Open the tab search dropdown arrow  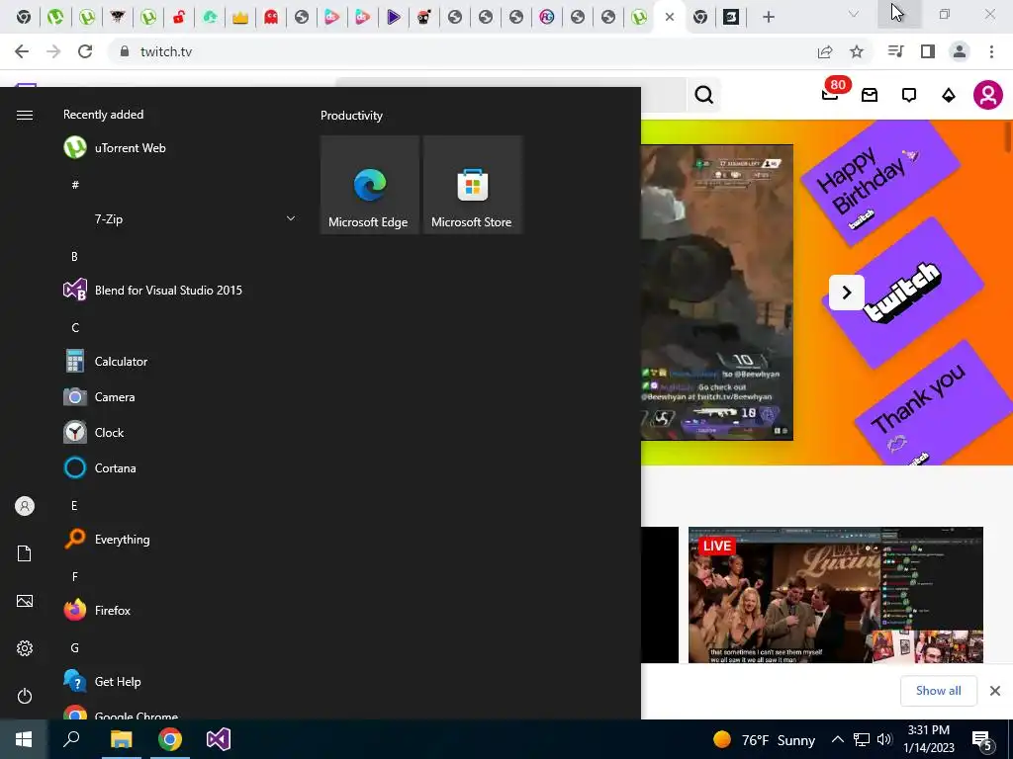[x=854, y=14]
